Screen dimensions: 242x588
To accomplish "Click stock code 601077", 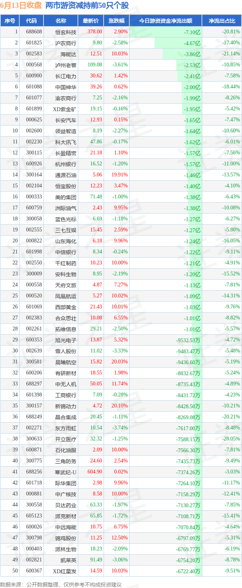I will pyautogui.click(x=34, y=98).
